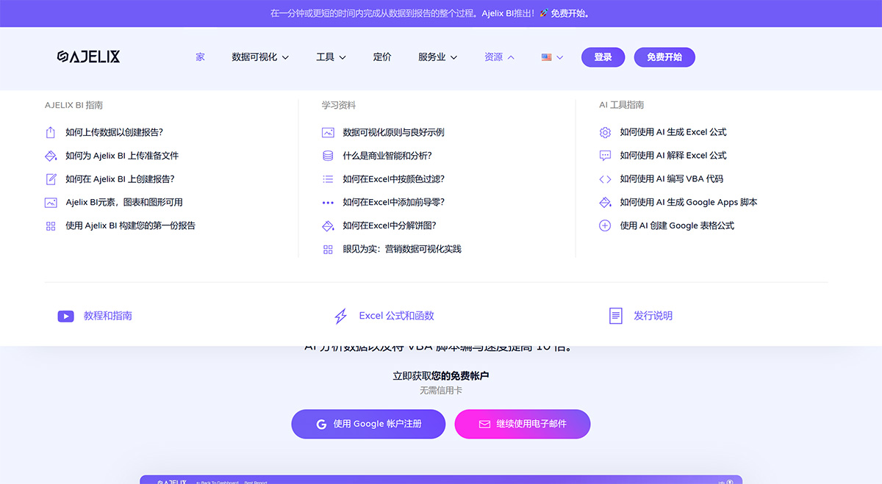
Task: Click the plus icon next to 使用 AI 创建 Google 表格公式
Action: coord(605,225)
